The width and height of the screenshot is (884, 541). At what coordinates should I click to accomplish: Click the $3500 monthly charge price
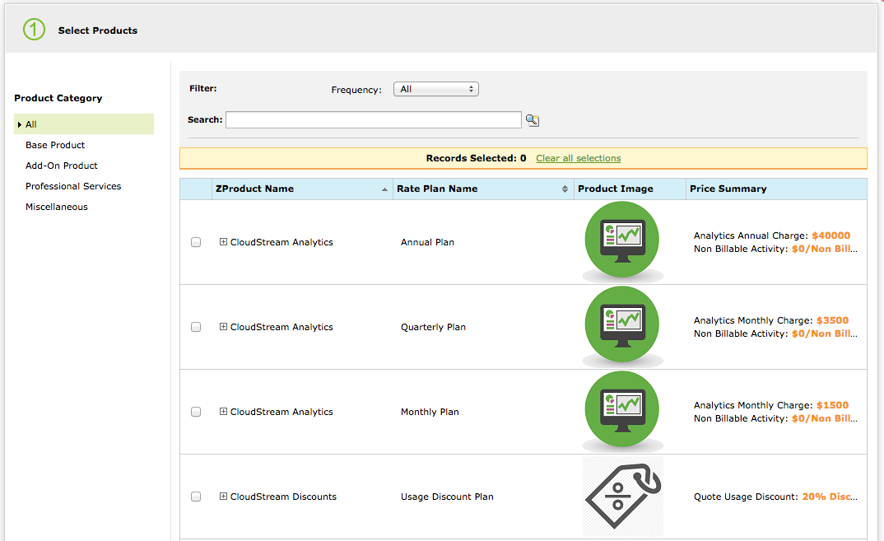833,320
